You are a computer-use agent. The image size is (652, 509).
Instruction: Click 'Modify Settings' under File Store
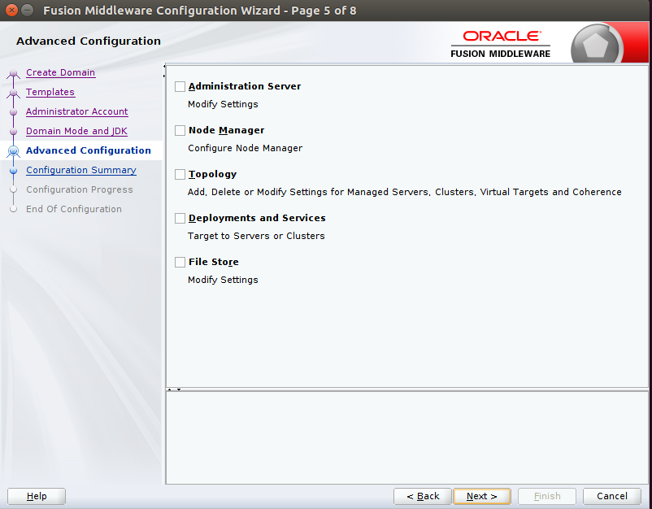[223, 280]
